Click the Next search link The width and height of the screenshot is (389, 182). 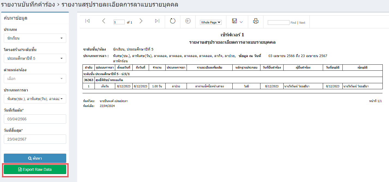click(302, 23)
